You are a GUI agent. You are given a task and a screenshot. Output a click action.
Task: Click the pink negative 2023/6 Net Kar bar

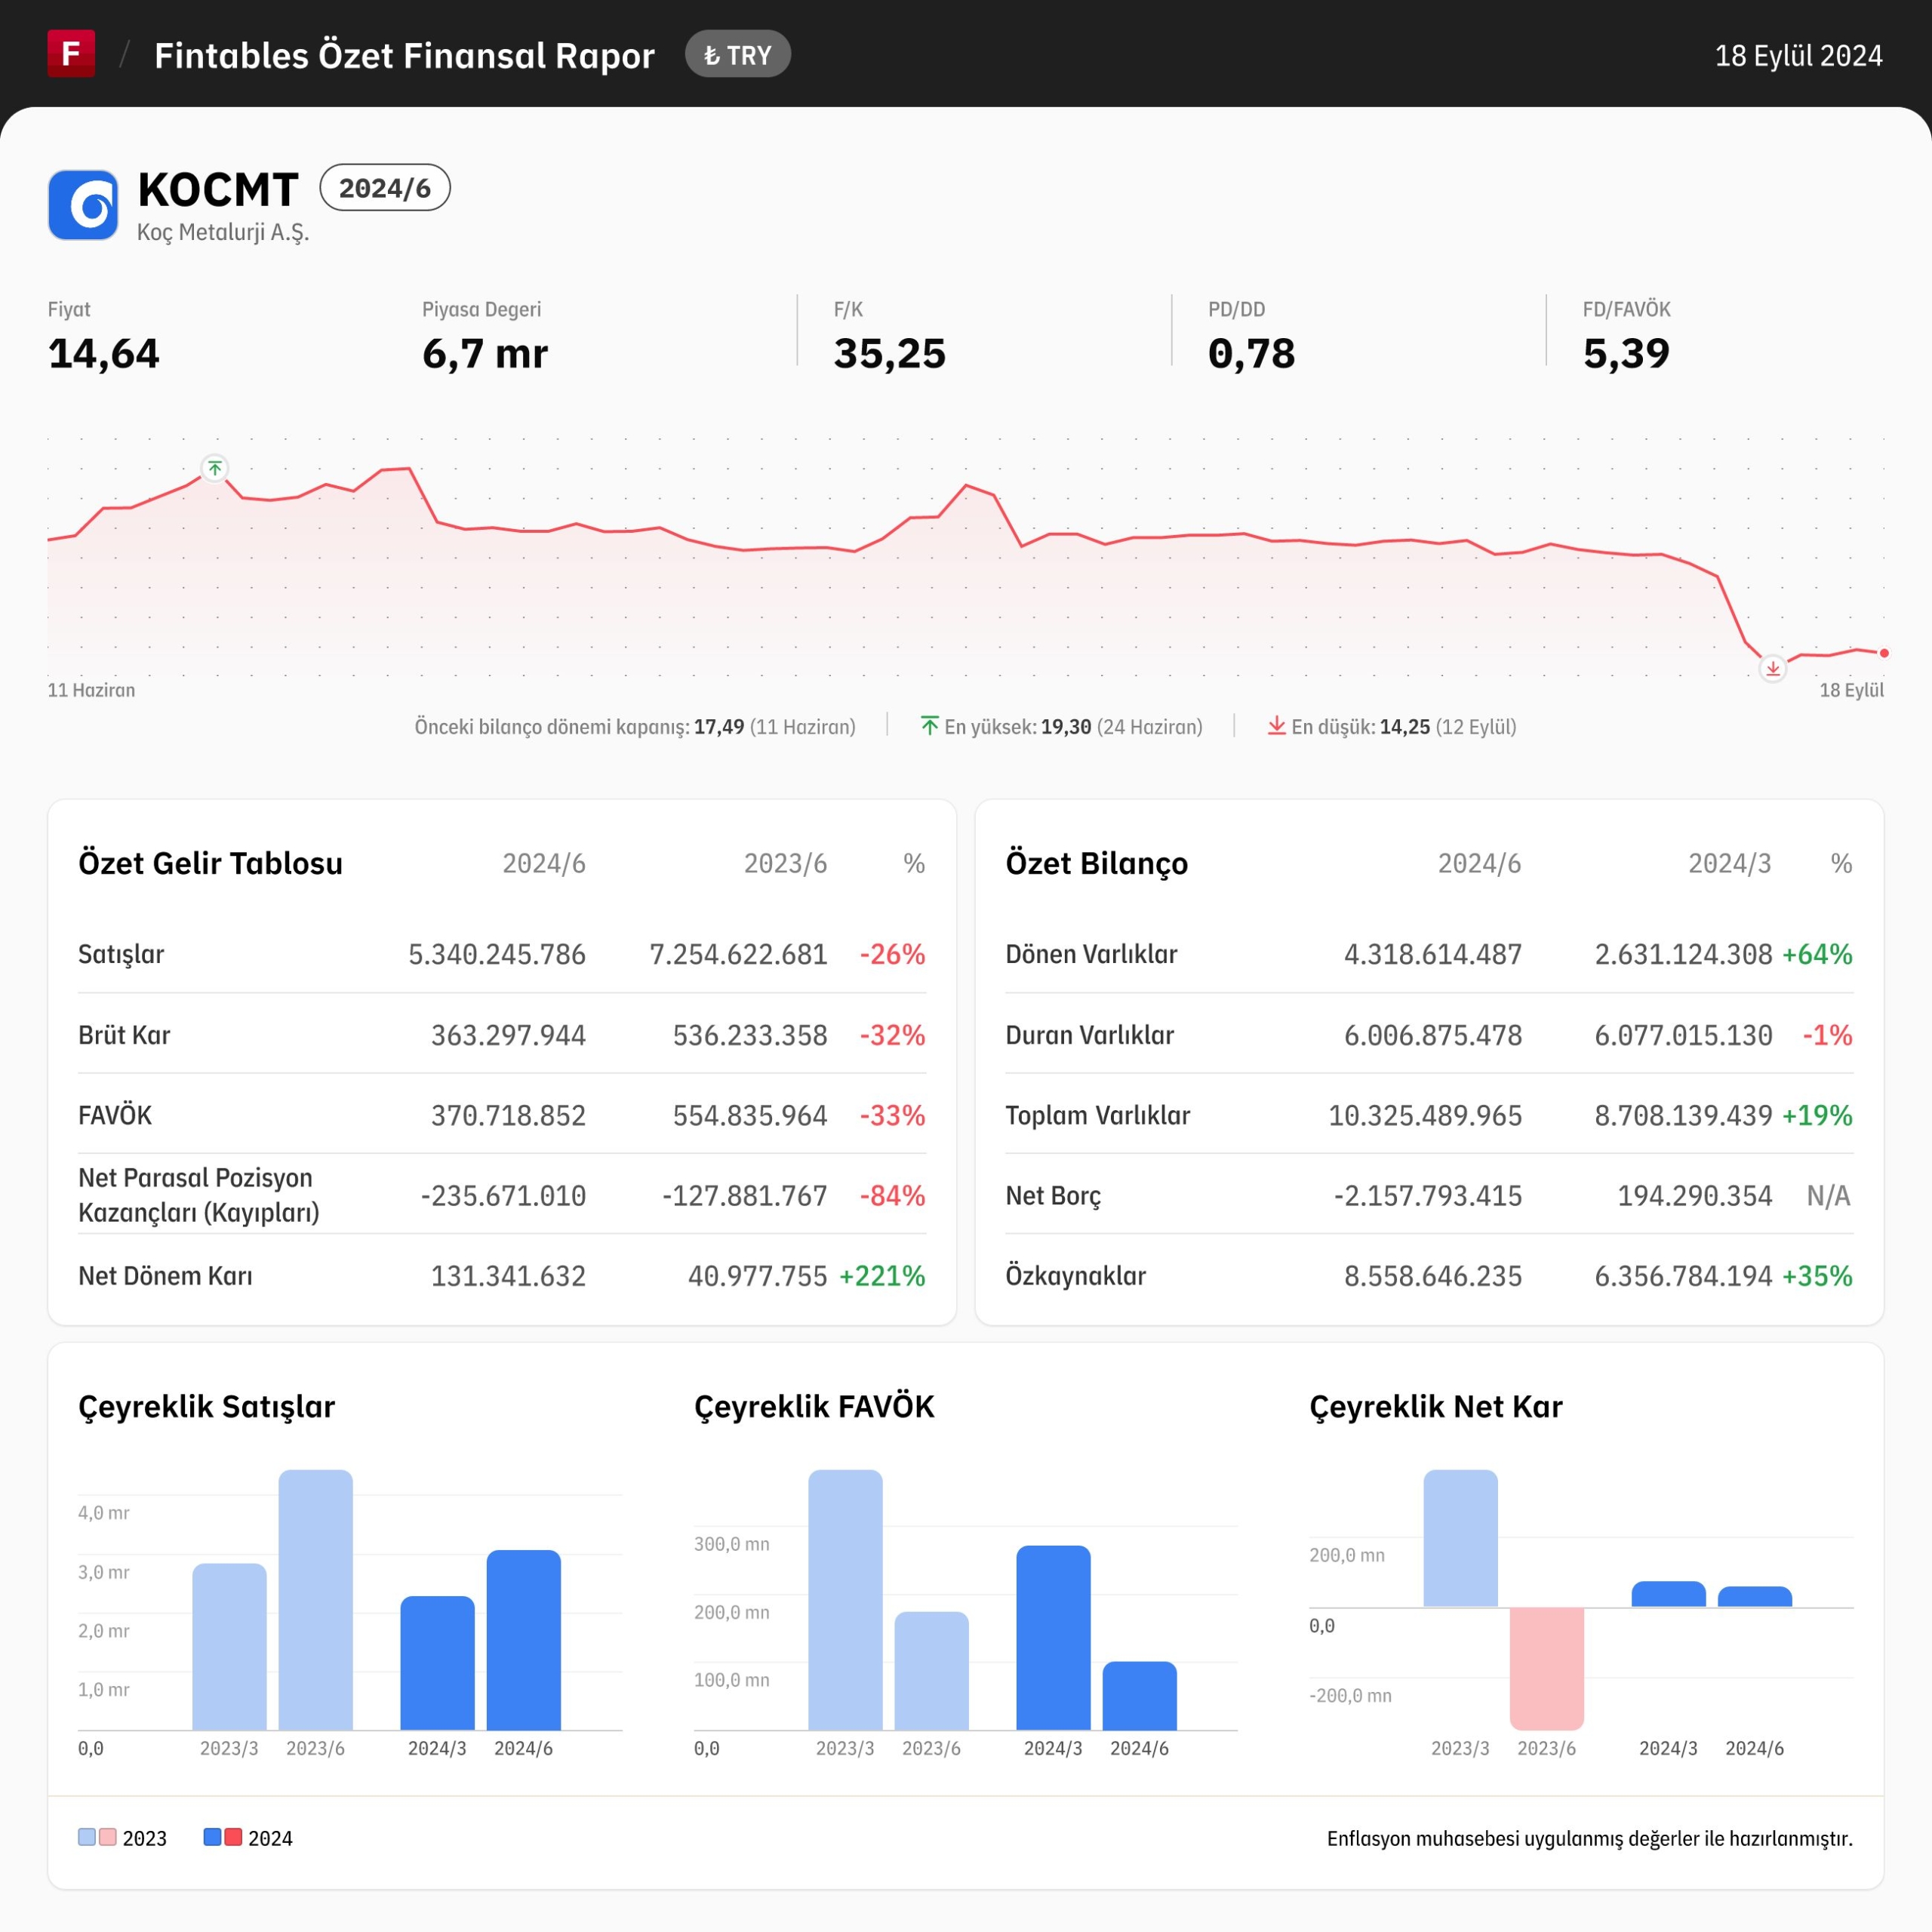(x=1547, y=1668)
